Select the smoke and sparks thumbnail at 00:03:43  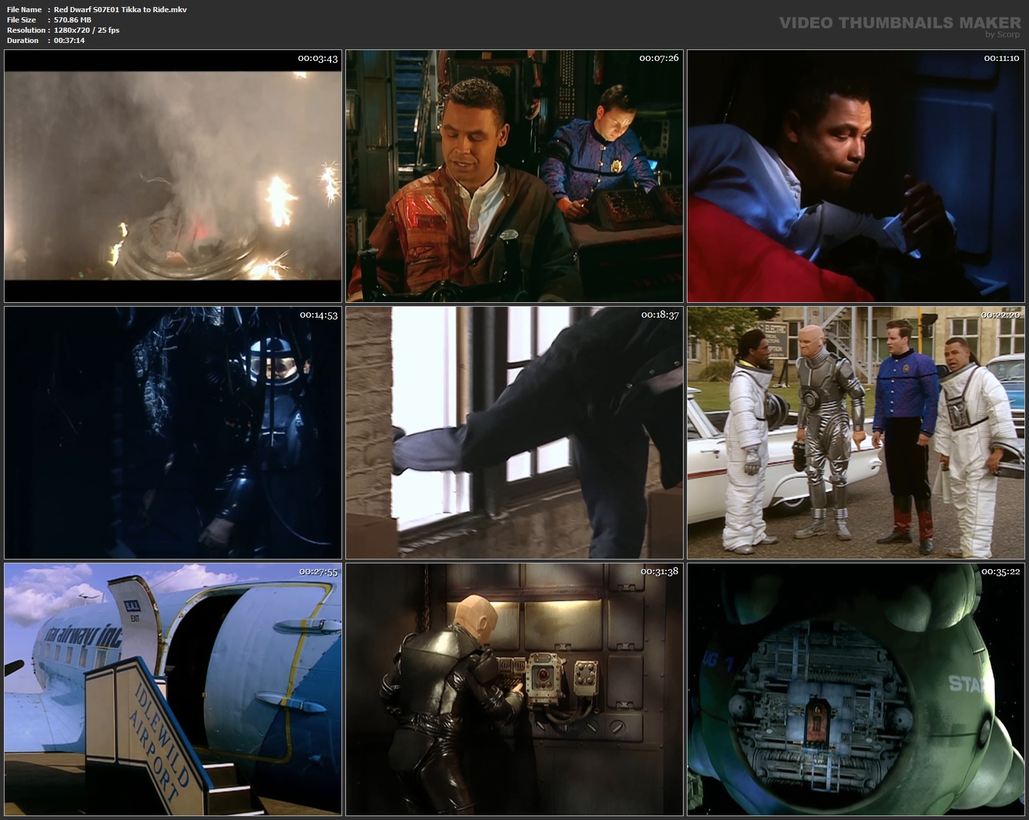click(173, 176)
